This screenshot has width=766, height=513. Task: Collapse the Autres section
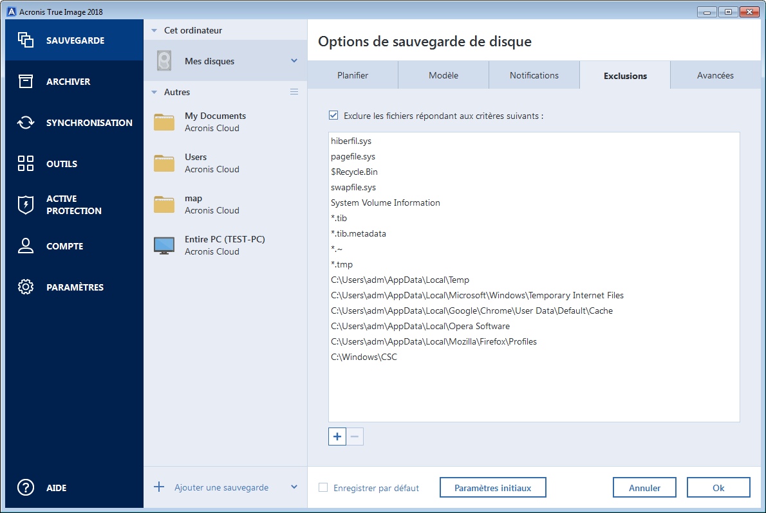pos(154,92)
